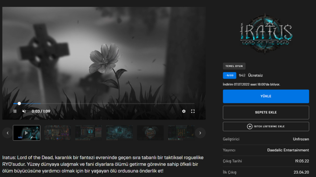
Task: Click the Yayıncı label
Action: (229, 150)
